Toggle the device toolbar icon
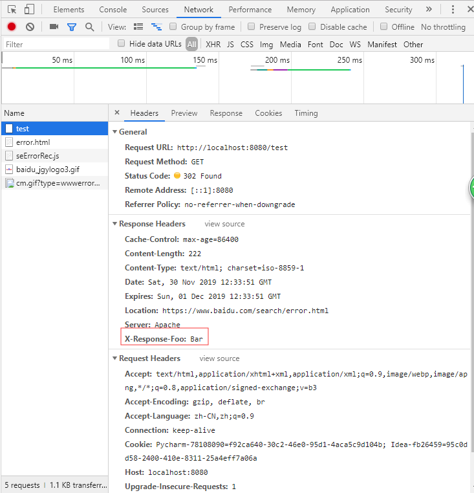 (29, 10)
